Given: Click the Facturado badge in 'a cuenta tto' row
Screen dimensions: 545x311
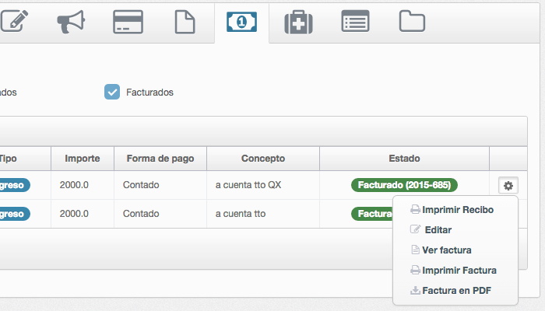Looking at the screenshot, I should coord(372,214).
